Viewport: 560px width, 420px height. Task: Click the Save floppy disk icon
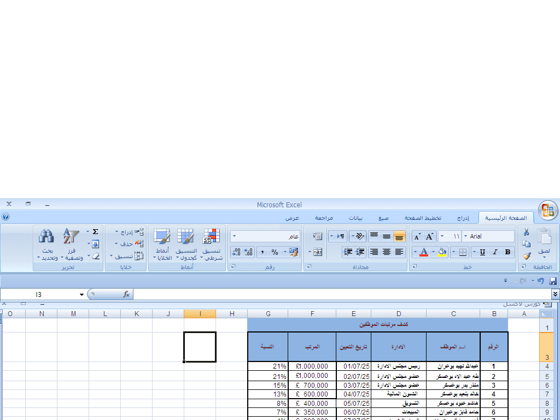tap(553, 281)
